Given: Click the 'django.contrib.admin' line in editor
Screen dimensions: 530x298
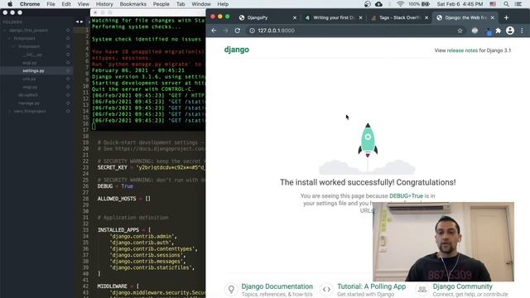Looking at the screenshot, I should pos(143,236).
